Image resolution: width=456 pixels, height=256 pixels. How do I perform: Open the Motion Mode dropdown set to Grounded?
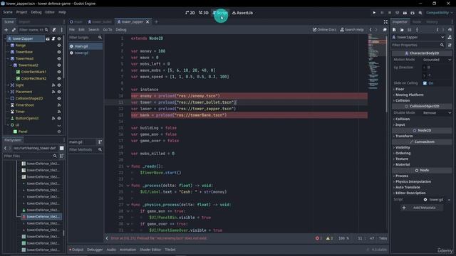[x=437, y=60]
